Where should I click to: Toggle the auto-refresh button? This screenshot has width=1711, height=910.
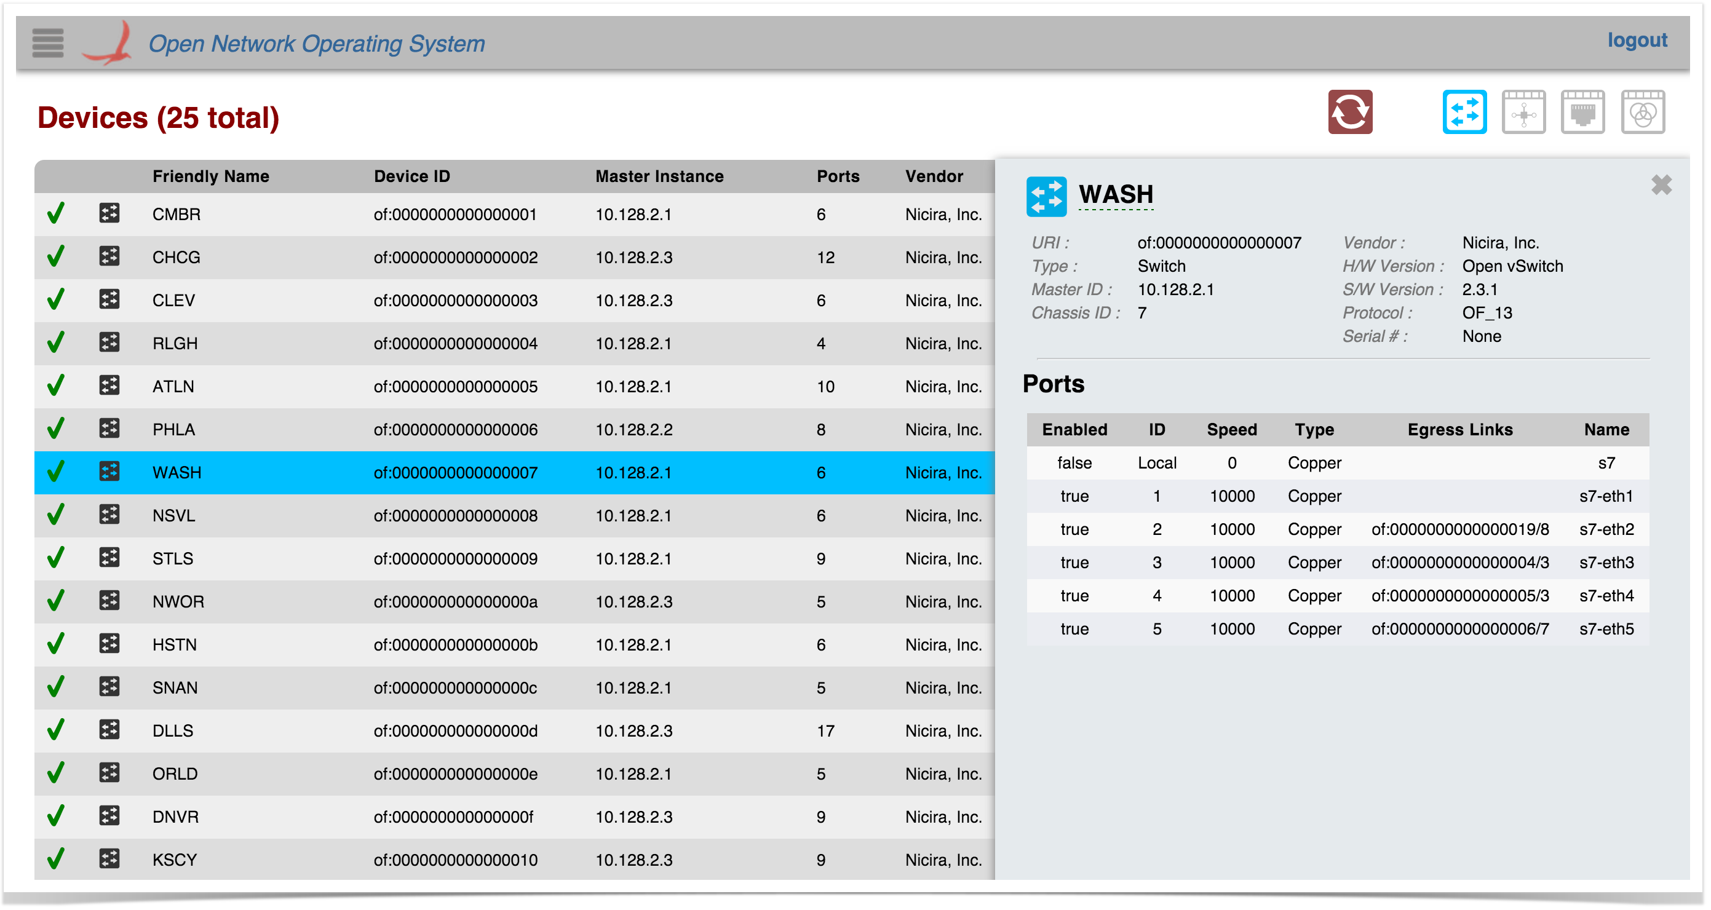[1349, 111]
